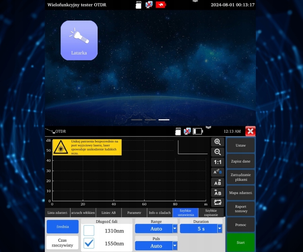Open the Duration dropdown arrow
This screenshot has width=303, height=252.
click(220, 229)
